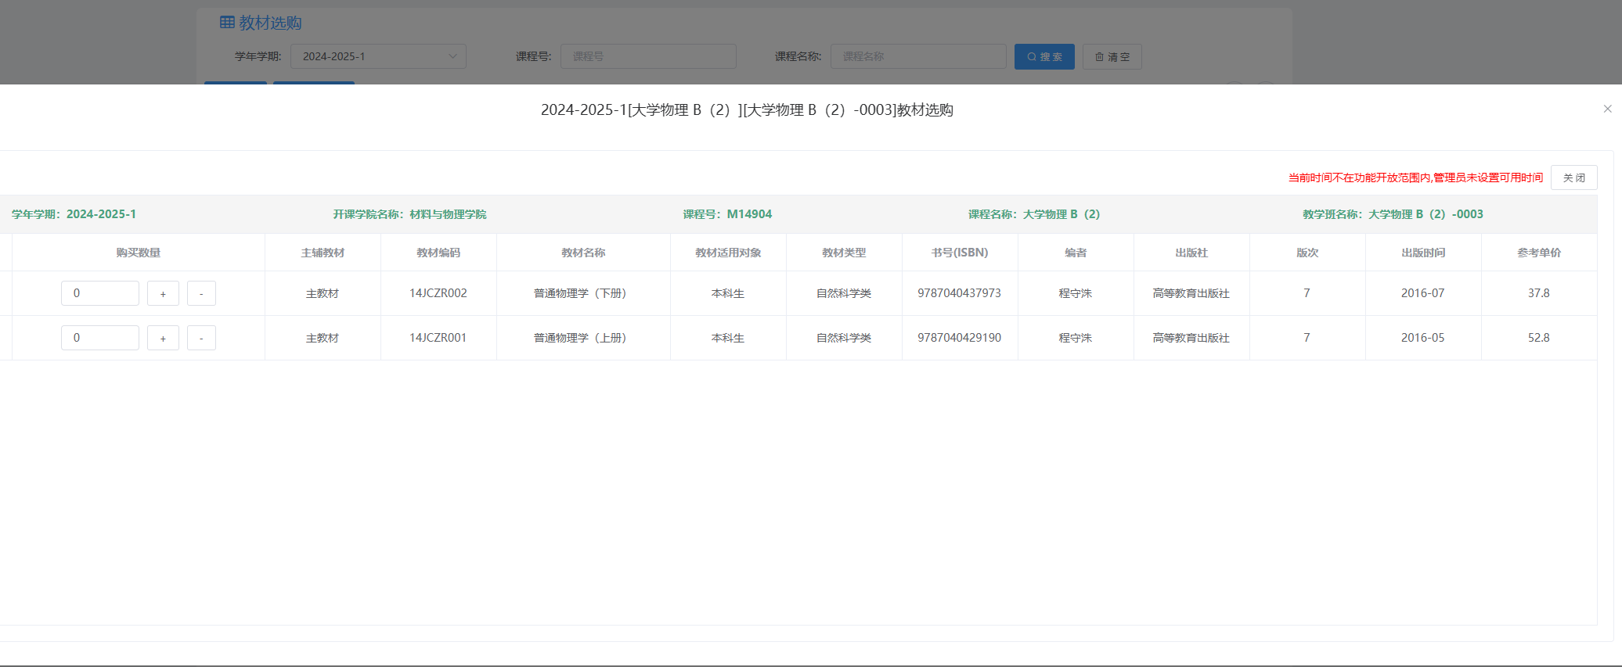Click the 清空 button
Viewport: 1622px width, 667px height.
click(x=1112, y=56)
